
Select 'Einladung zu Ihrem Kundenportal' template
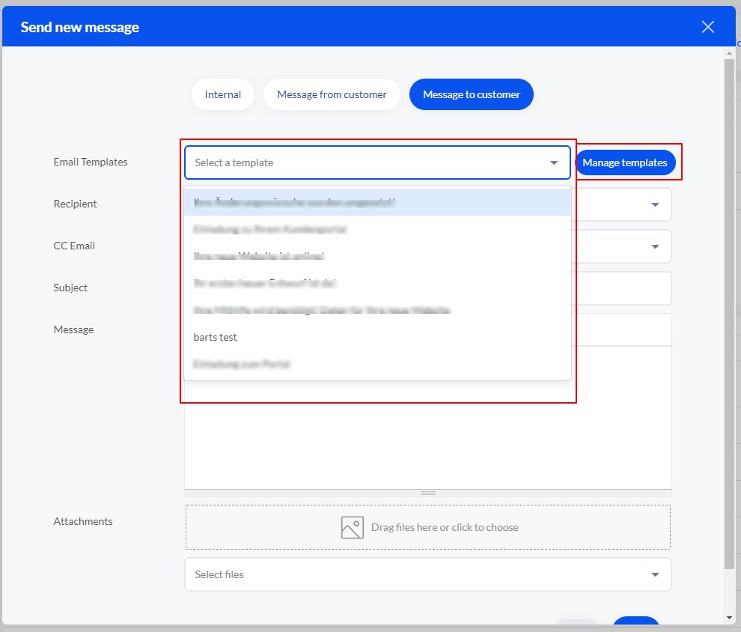269,229
